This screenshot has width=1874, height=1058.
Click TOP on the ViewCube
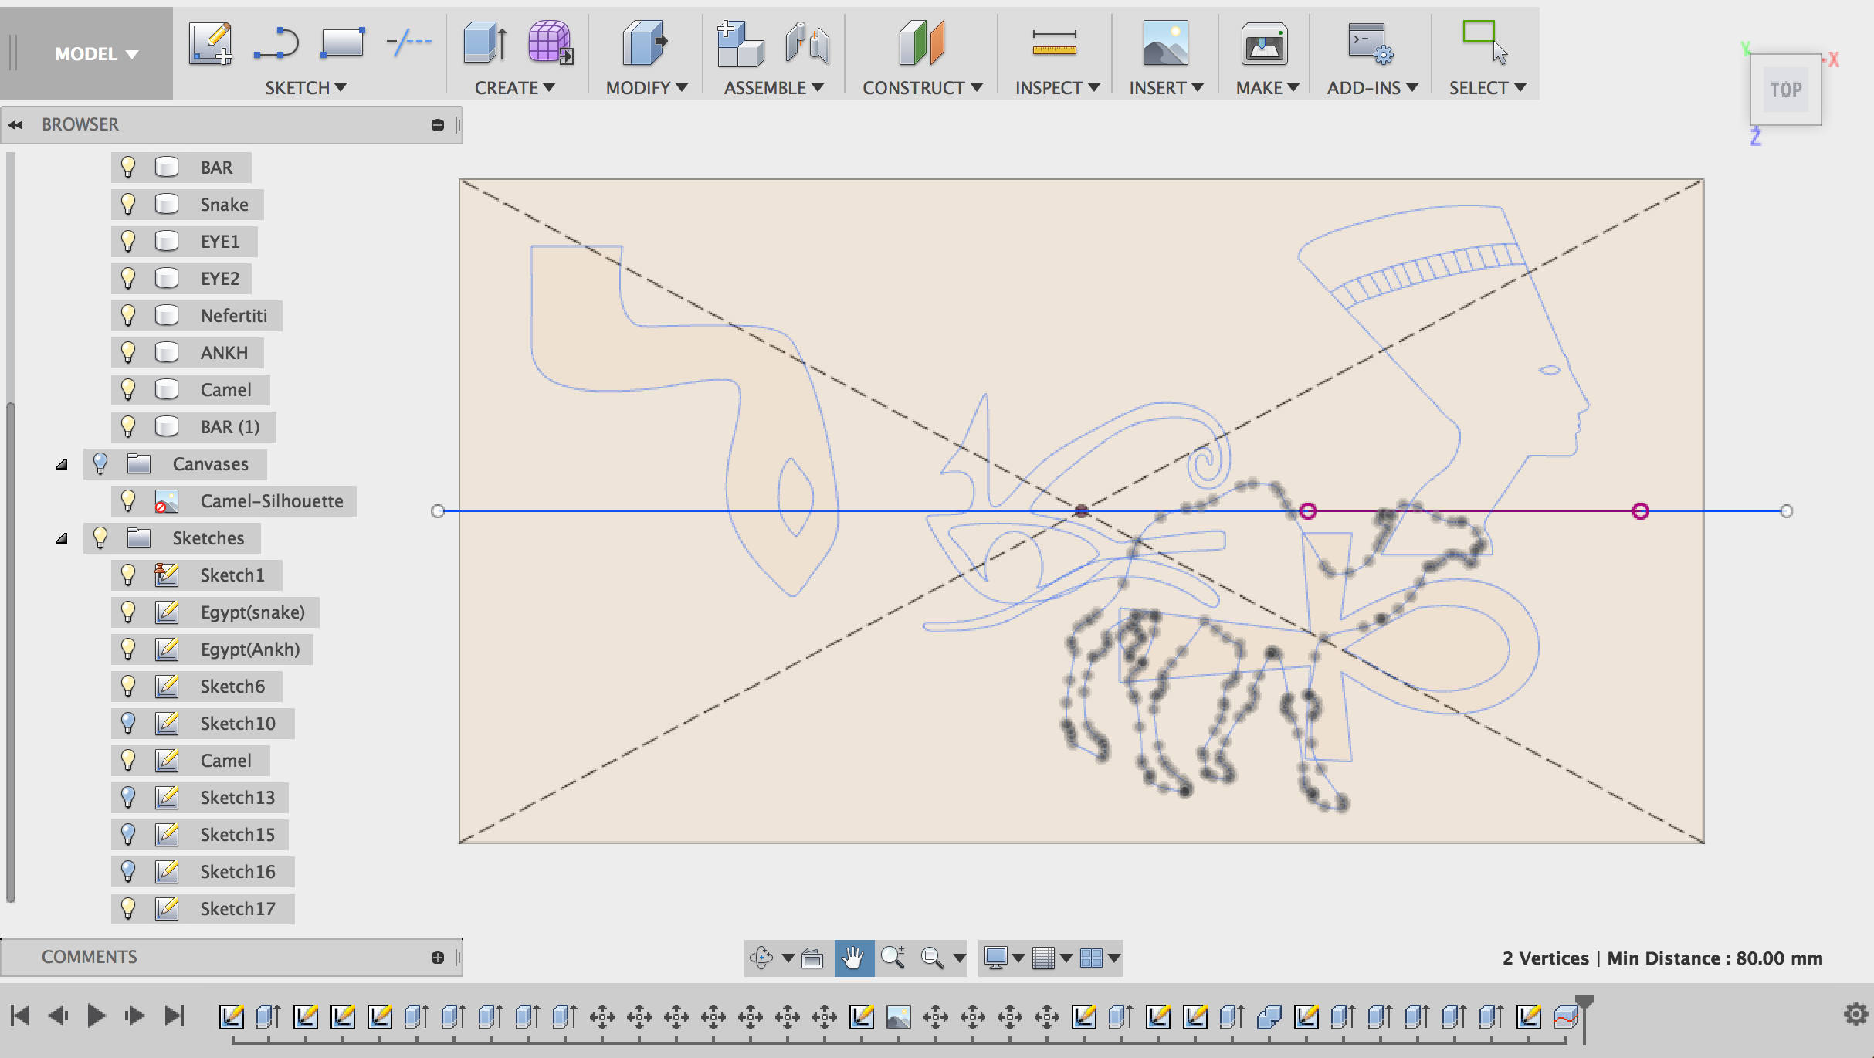pyautogui.click(x=1784, y=89)
